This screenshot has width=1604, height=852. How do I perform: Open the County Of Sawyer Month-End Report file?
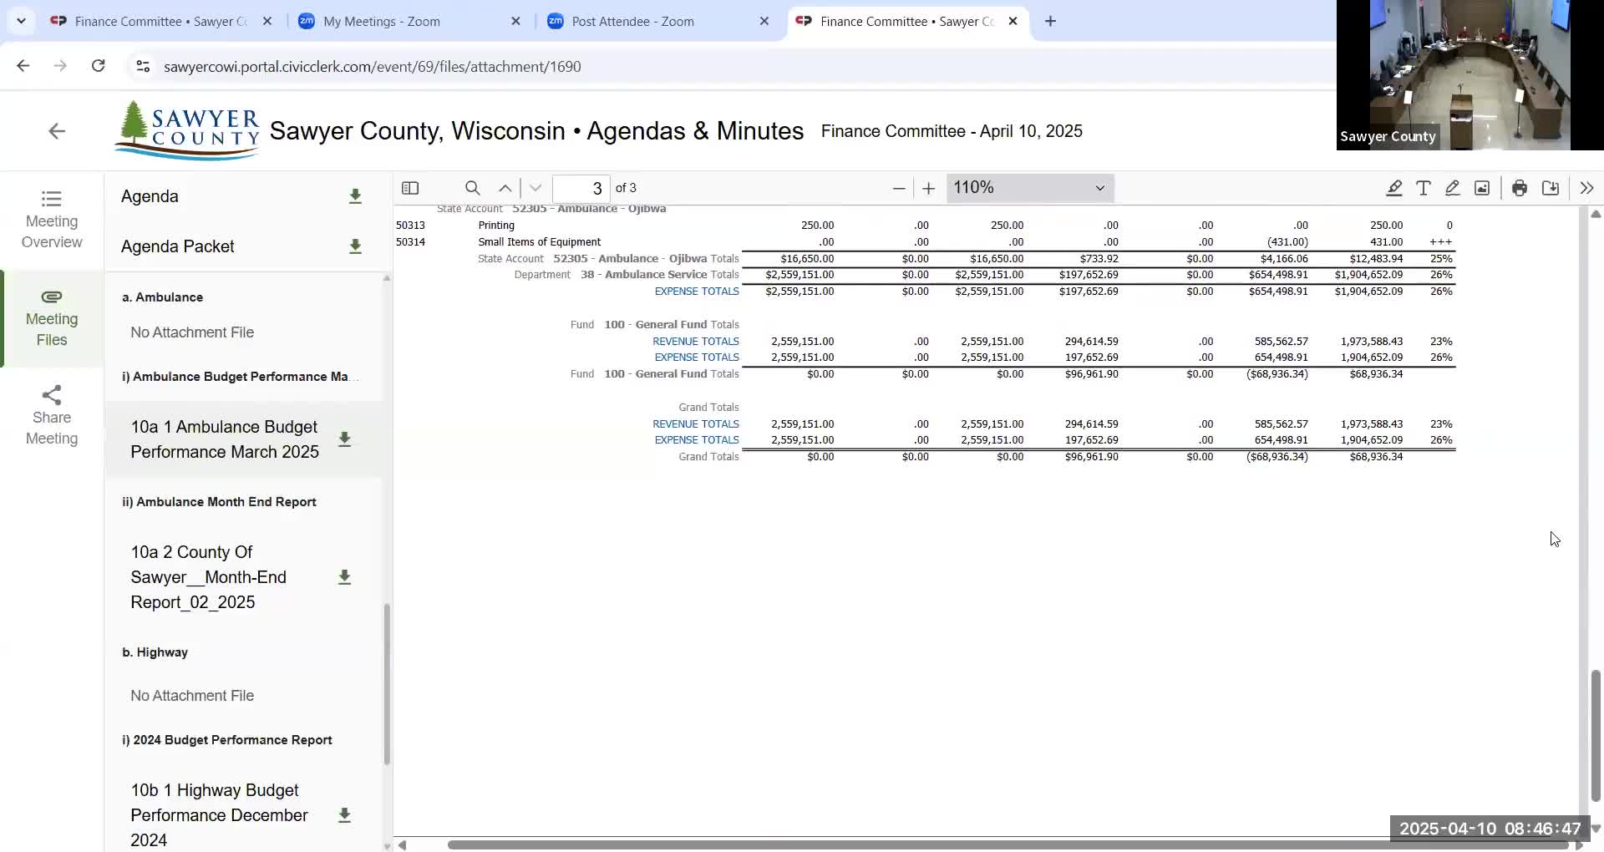[209, 577]
